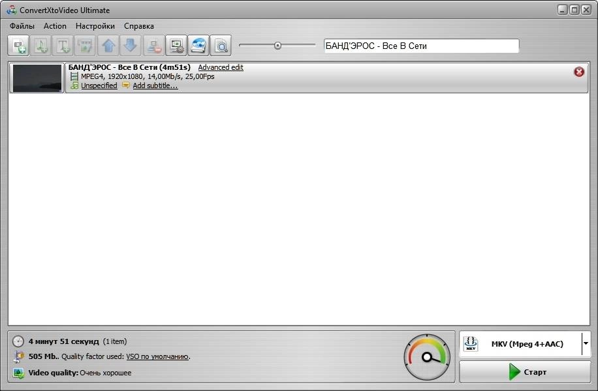Viewport: 598px width, 391px height.
Task: Open the Справка menu
Action: point(139,26)
